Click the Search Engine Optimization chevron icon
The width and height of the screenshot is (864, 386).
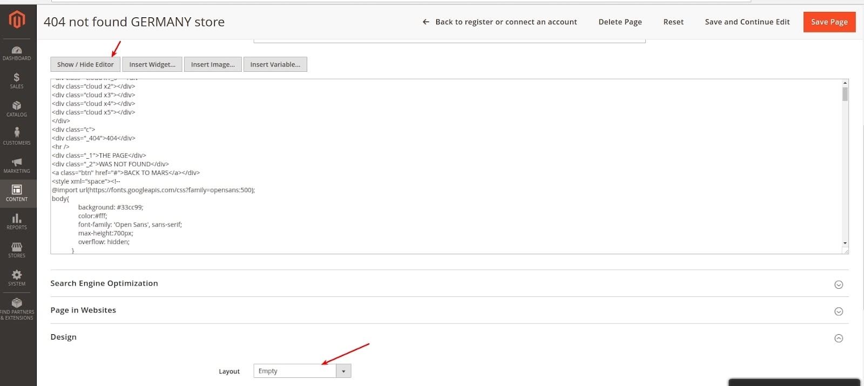[x=839, y=285]
